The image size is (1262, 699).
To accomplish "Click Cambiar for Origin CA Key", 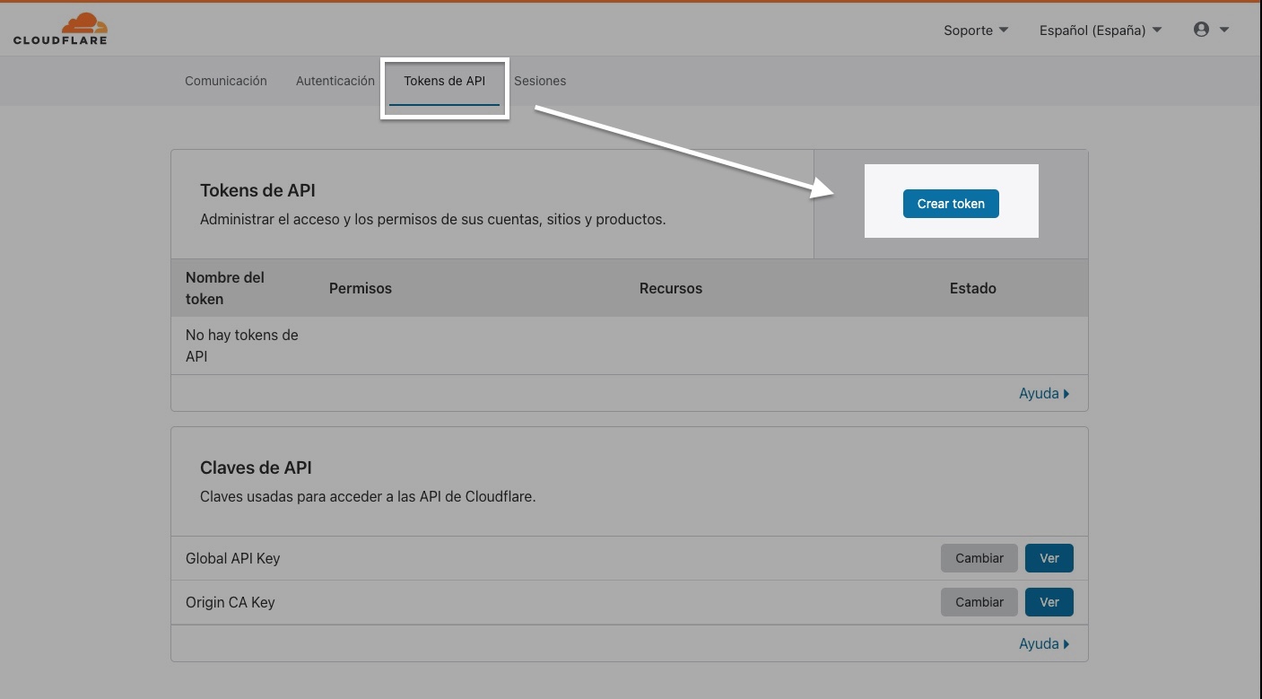I will tap(979, 602).
